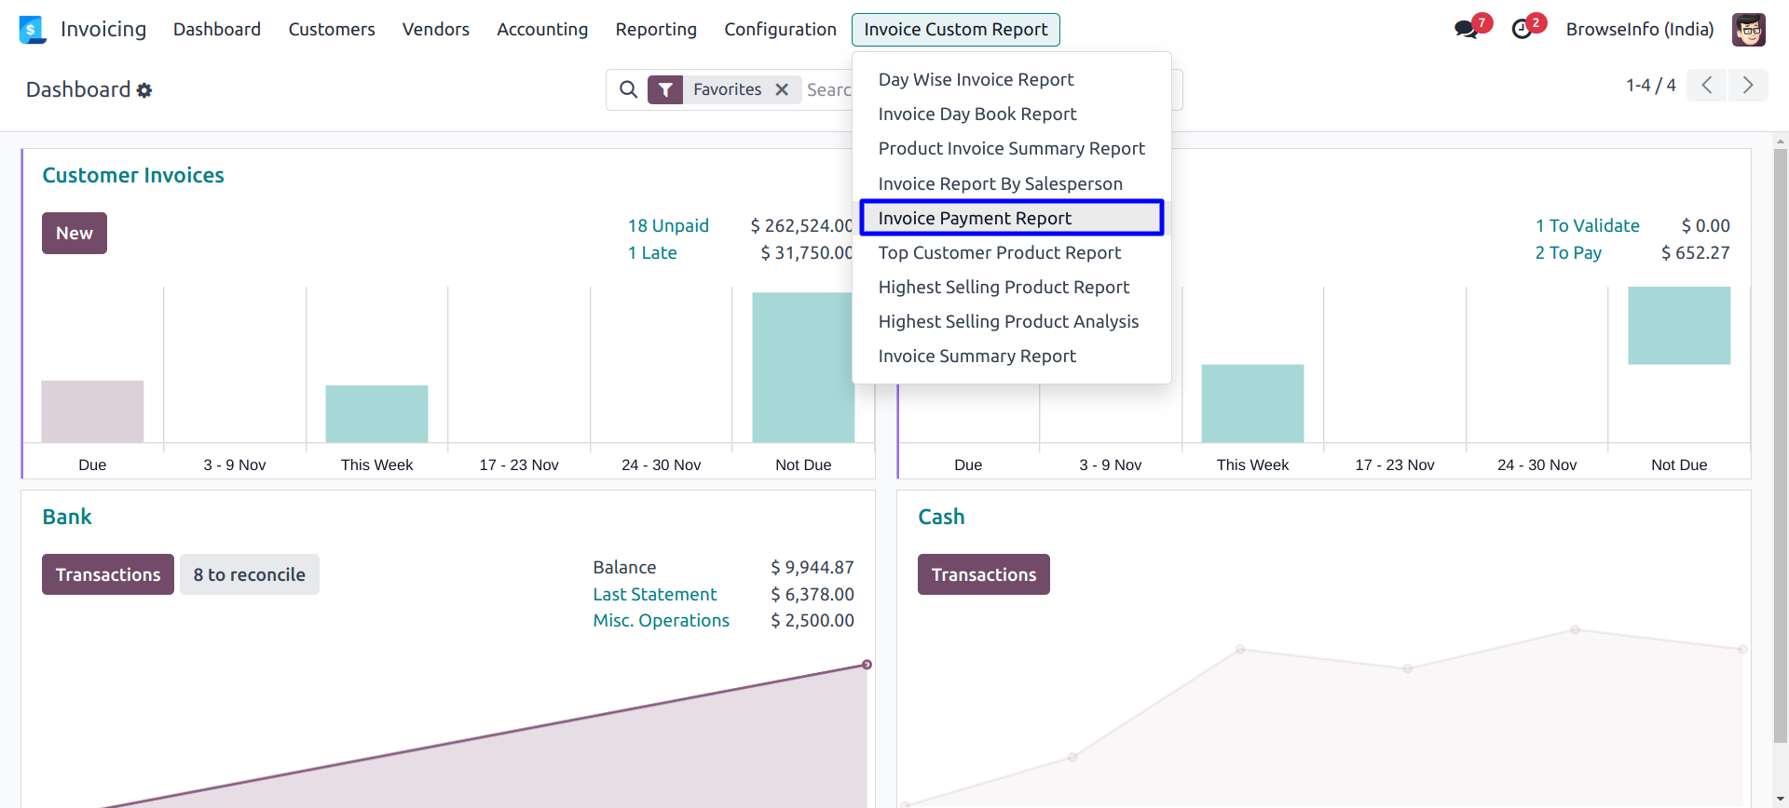
Task: Click New under Customer Invoices
Action: coord(75,233)
